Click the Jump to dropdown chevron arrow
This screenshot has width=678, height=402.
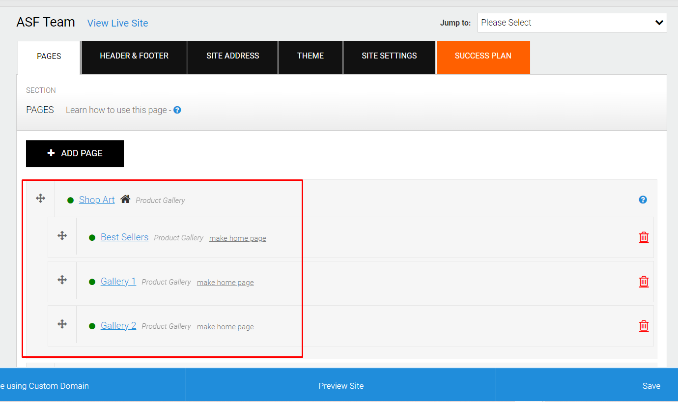coord(659,22)
